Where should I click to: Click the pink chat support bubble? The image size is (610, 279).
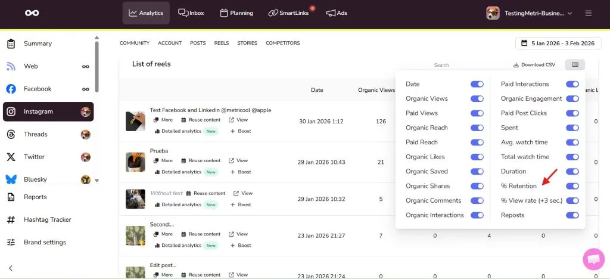pos(593,259)
